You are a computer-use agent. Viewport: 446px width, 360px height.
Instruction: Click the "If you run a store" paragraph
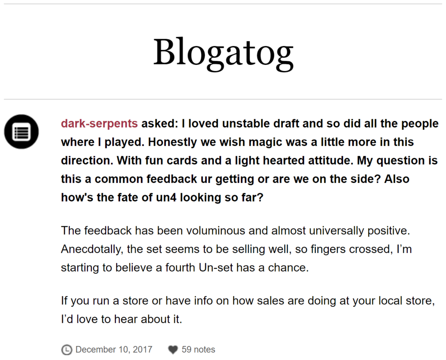tap(248, 310)
